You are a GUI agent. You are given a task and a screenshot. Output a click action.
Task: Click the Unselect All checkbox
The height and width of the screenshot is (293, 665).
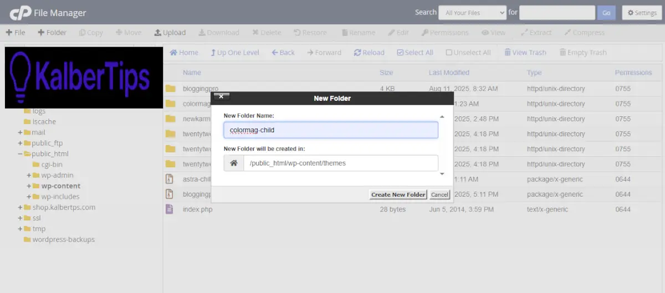(x=449, y=53)
